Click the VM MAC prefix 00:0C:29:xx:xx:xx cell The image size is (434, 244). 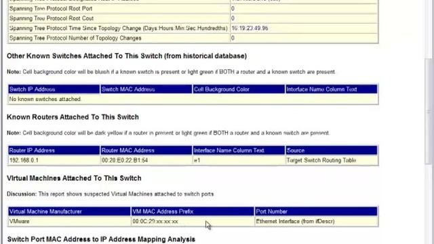click(193, 222)
